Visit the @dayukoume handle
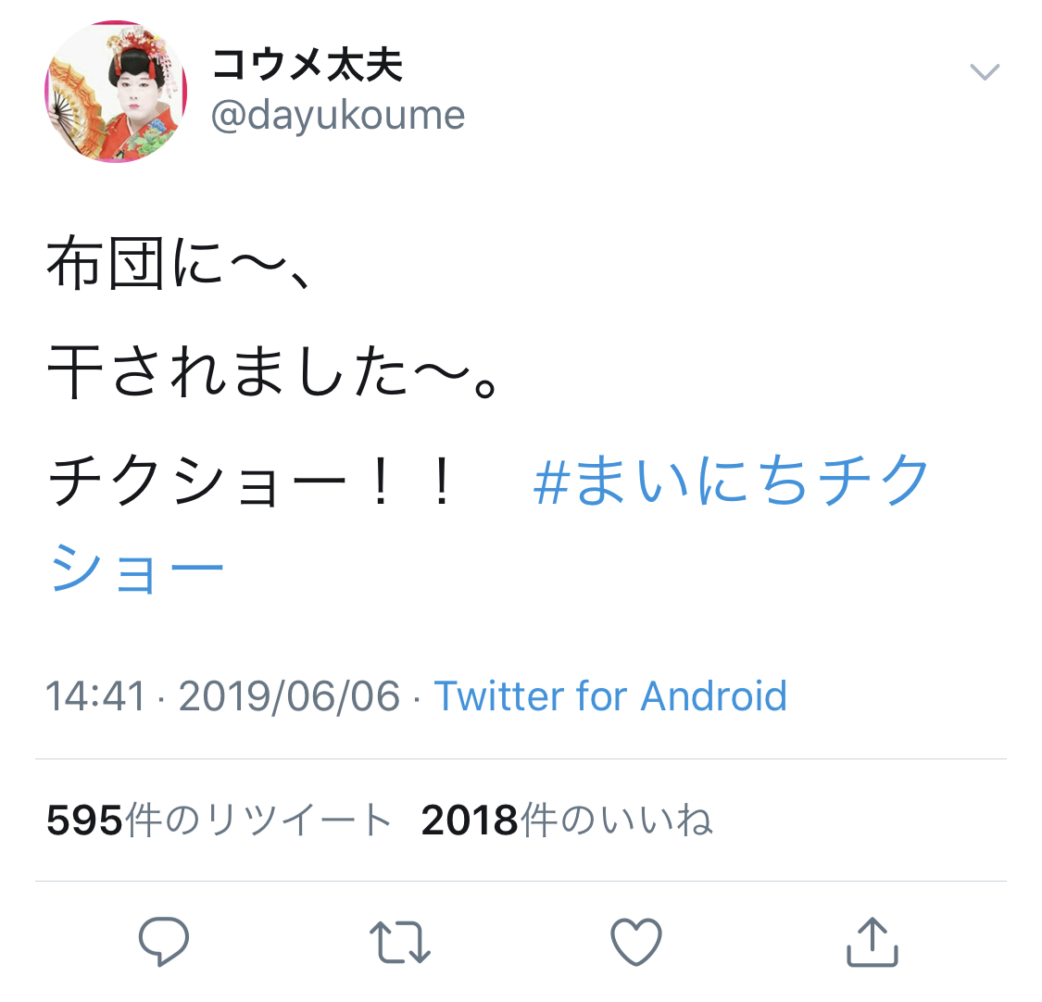This screenshot has width=1042, height=1002. click(x=337, y=116)
